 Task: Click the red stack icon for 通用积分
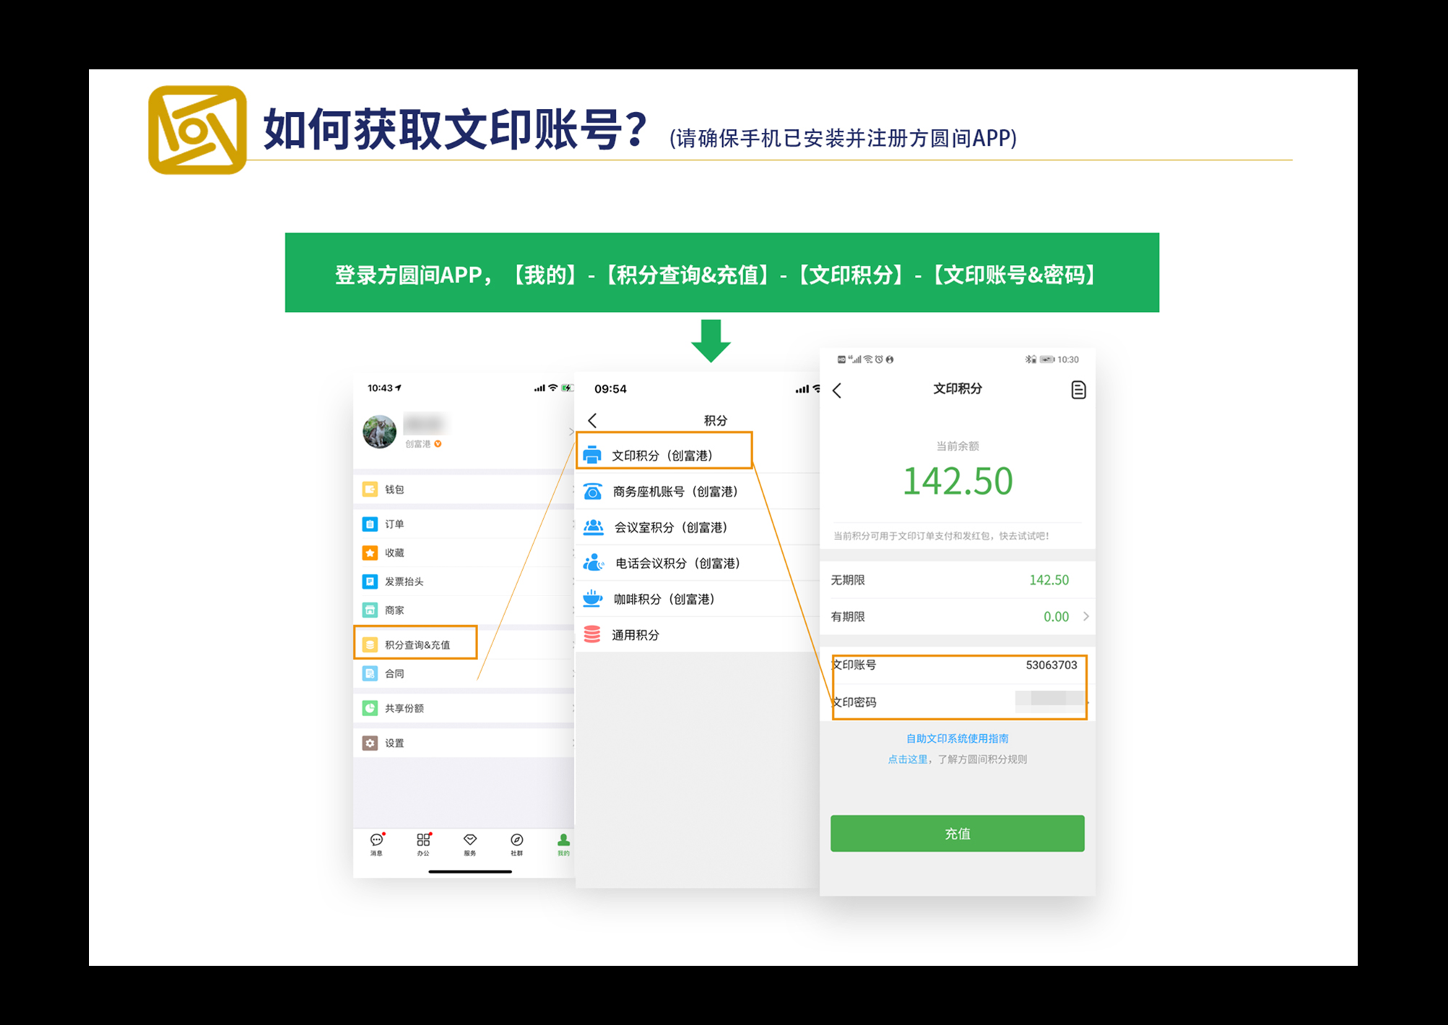click(x=592, y=634)
